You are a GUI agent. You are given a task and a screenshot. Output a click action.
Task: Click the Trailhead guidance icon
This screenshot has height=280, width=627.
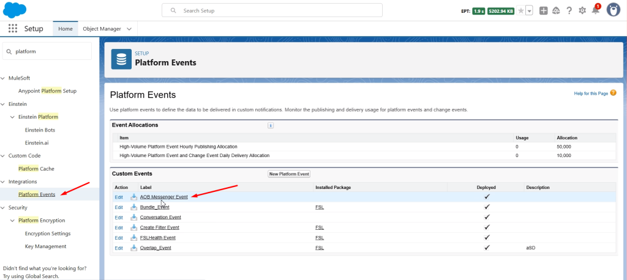coord(556,11)
